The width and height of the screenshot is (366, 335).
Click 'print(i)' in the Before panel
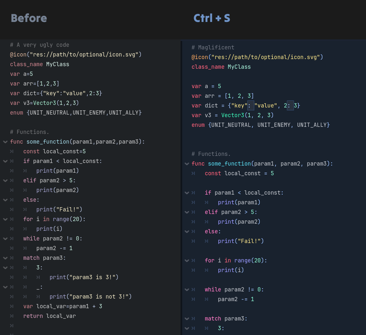tap(49, 229)
